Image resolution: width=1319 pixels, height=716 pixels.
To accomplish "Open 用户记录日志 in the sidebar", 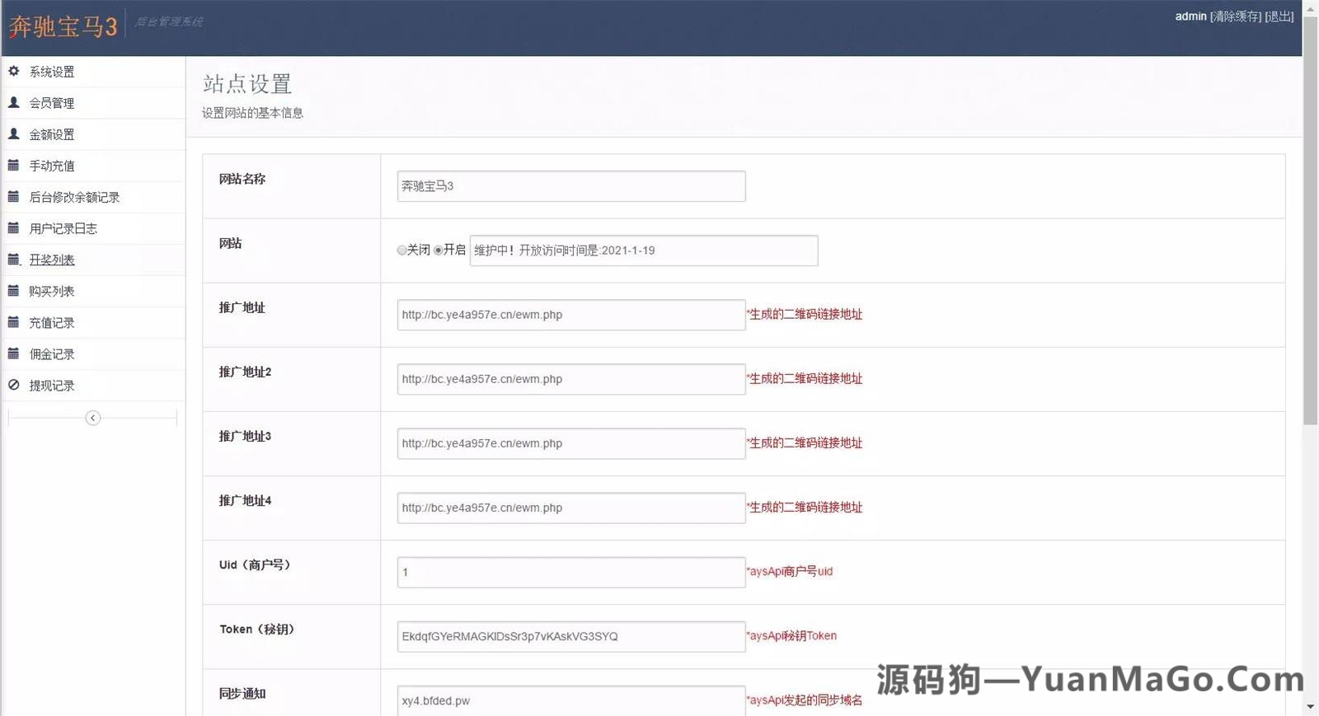I will tap(63, 228).
